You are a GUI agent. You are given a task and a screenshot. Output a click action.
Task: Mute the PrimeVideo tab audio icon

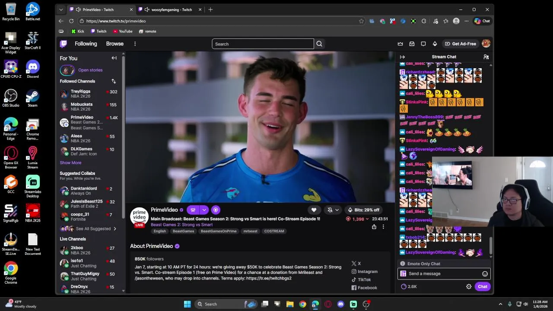point(78,10)
